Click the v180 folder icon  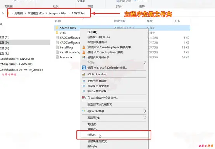[57, 33]
